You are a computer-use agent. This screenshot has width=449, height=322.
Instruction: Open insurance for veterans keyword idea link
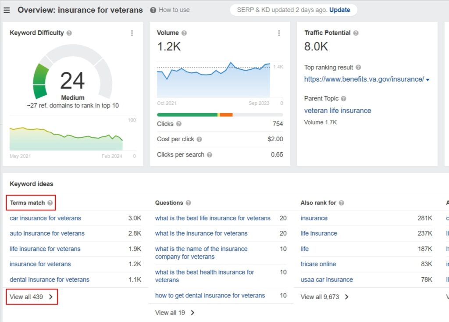tap(40, 264)
